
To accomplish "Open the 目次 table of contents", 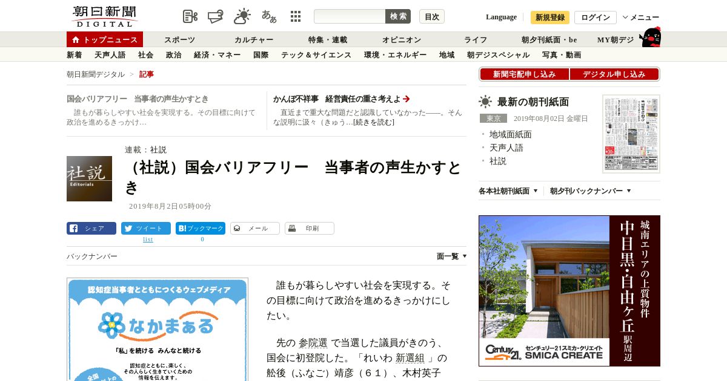I will [x=432, y=16].
